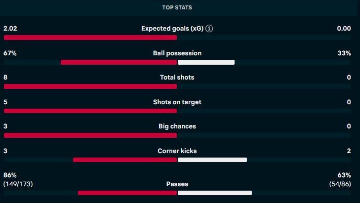Select the Ball possession label
360x203 pixels.
point(177,53)
